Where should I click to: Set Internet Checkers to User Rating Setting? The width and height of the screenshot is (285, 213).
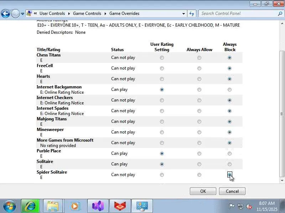click(x=162, y=100)
